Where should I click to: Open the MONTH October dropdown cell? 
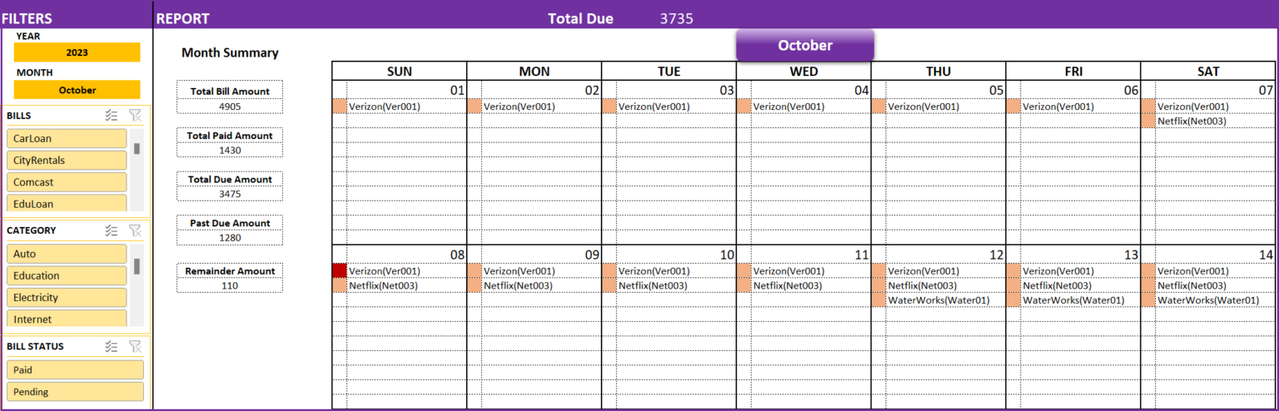click(x=77, y=90)
